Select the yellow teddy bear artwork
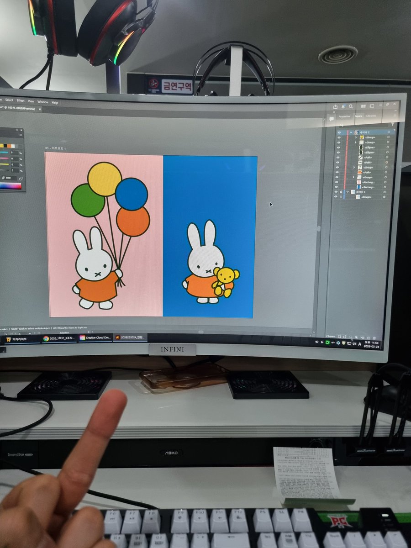 pyautogui.click(x=226, y=282)
